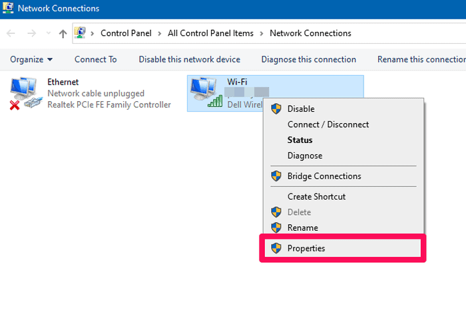The height and width of the screenshot is (322, 466).
Task: Select Disable in the context menu
Action: click(x=301, y=109)
